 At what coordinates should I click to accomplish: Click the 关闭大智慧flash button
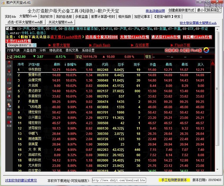tap(60, 22)
